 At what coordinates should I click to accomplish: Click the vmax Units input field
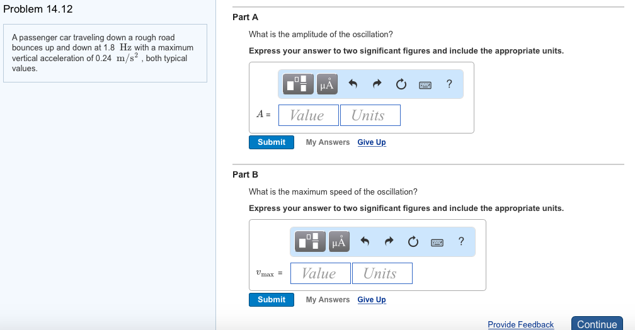[382, 273]
